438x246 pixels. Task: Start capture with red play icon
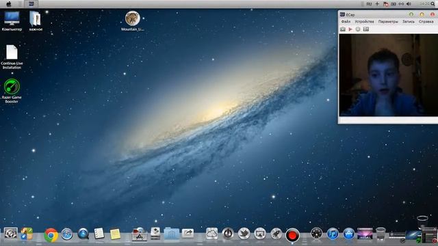[350, 29]
